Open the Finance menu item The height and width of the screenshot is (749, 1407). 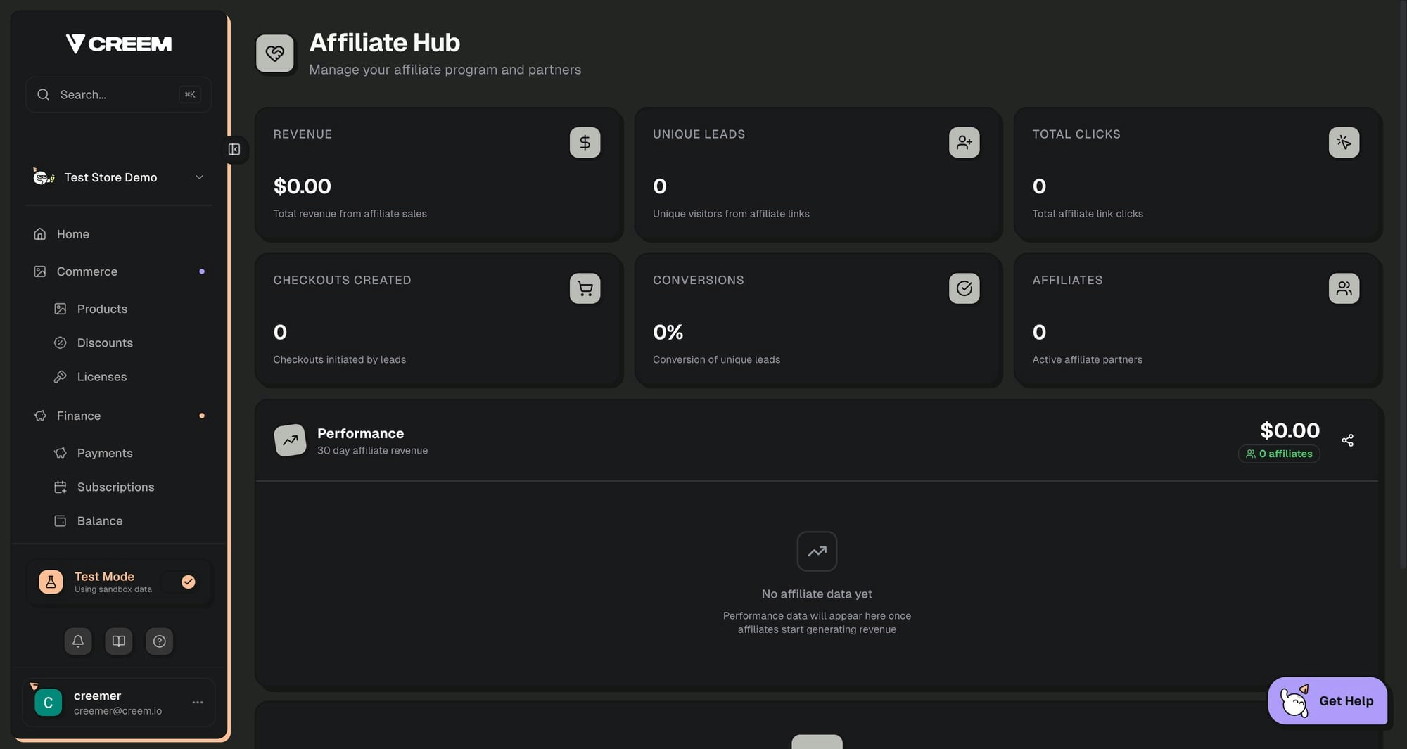[77, 416]
